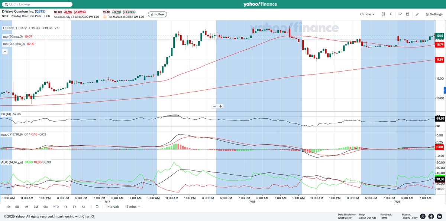Open the comparison chart icon

pos(400,14)
